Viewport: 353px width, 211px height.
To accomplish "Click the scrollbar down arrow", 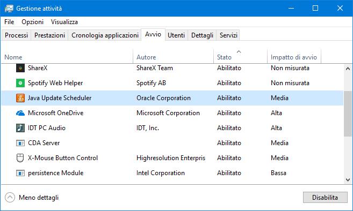I will tap(348, 180).
